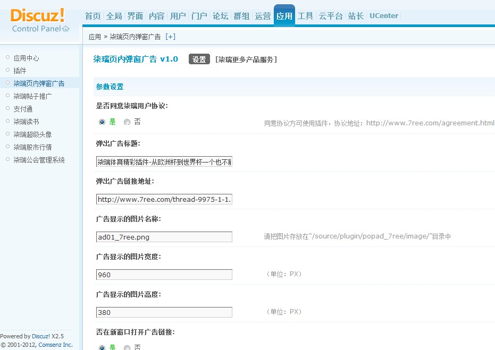The image size is (495, 350).
Task: Open the 内容 tab
Action: 156,16
